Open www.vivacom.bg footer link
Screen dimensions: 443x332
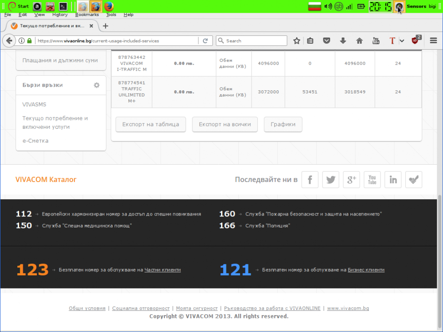coord(348,308)
